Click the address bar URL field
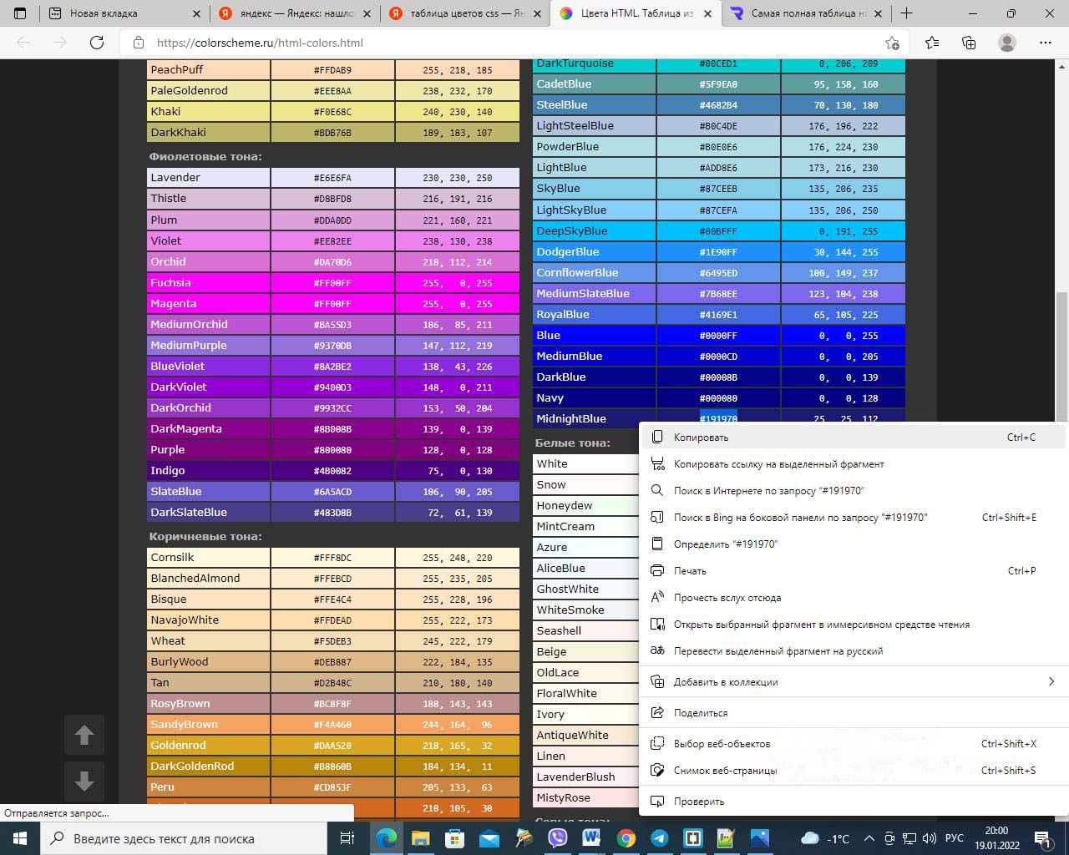Image resolution: width=1069 pixels, height=855 pixels. (x=501, y=43)
